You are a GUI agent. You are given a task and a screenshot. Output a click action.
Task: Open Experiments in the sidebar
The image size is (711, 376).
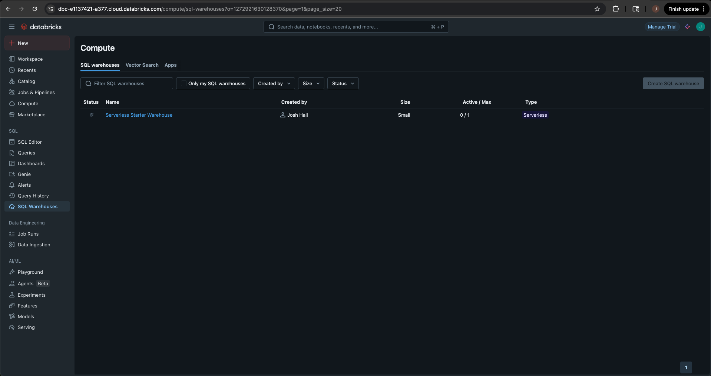37,295
